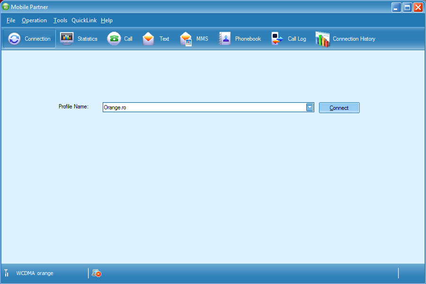The width and height of the screenshot is (426, 284).
Task: Click the Profile Name label
Action: pos(73,106)
